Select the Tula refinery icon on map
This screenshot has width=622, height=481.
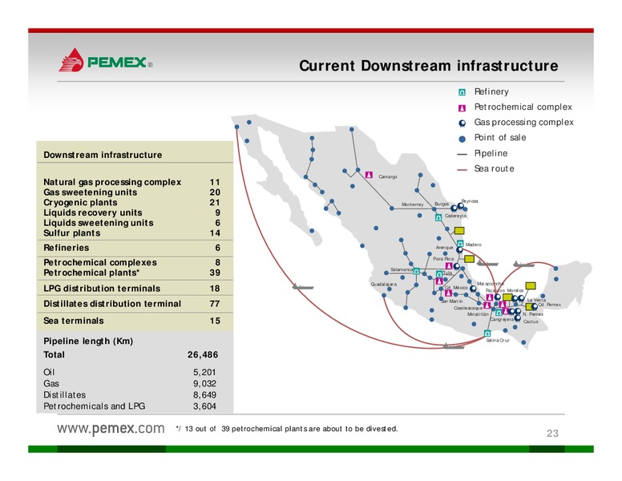439,274
